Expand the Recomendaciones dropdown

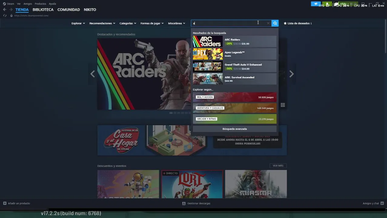(102, 23)
